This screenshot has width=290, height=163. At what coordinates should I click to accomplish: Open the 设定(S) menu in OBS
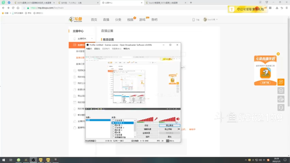97,49
